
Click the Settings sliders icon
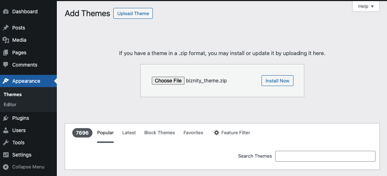(6, 155)
